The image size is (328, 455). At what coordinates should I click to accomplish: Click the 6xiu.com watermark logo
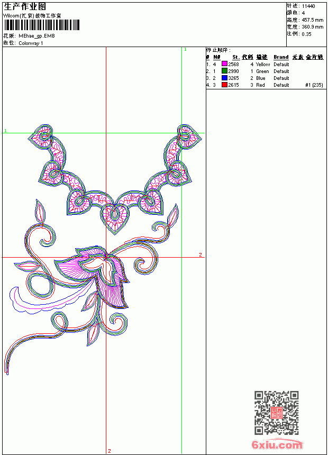277,444
